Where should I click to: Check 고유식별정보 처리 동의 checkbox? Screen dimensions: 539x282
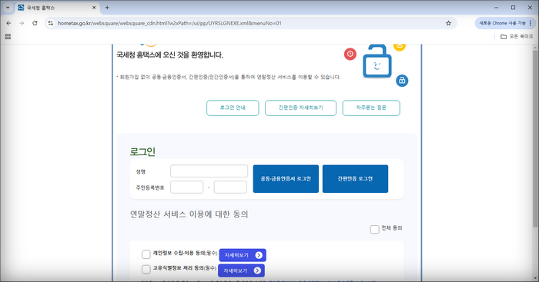pyautogui.click(x=146, y=269)
